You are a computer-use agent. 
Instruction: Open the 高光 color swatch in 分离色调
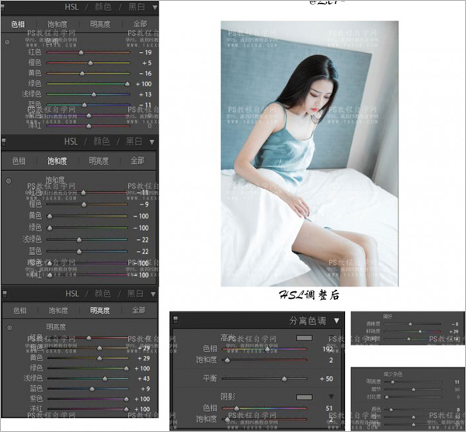(304, 338)
